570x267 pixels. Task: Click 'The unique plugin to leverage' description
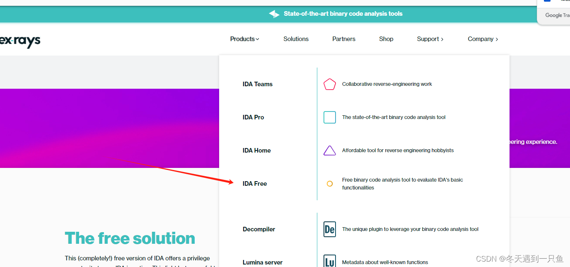410,229
